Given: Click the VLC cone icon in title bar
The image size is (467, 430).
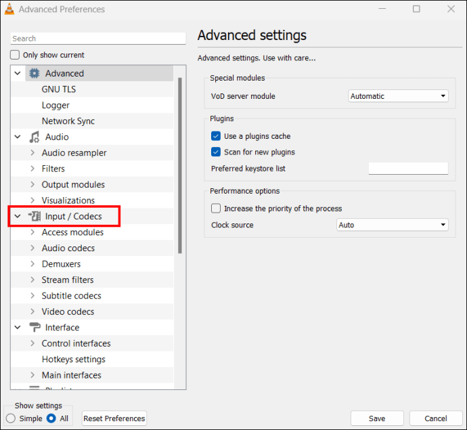Looking at the screenshot, I should (9, 9).
